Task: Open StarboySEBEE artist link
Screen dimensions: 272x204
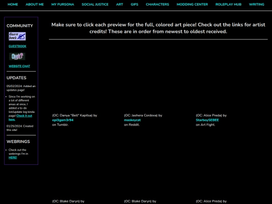Action: tap(208, 120)
